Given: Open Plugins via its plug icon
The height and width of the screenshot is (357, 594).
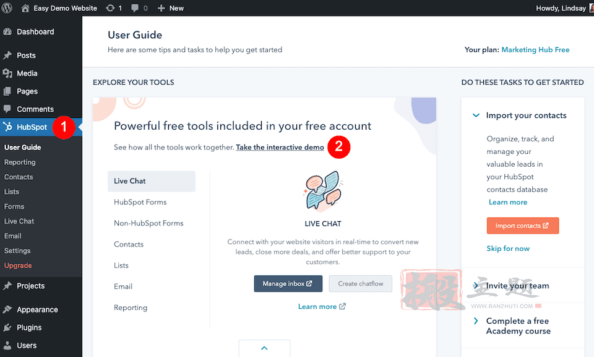Looking at the screenshot, I should (x=7, y=327).
